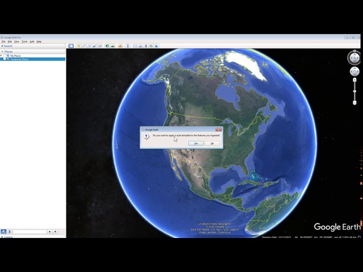The image size is (363, 272).
Task: Click the Add Placemark pushpin icon
Action: (x=78, y=46)
